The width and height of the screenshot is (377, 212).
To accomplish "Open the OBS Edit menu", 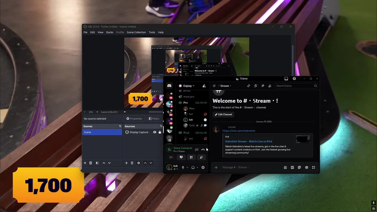I will click(92, 32).
